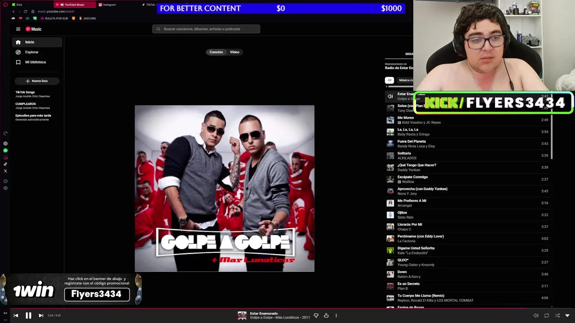Click the search songs input field
Image resolution: width=575 pixels, height=323 pixels.
(206, 29)
